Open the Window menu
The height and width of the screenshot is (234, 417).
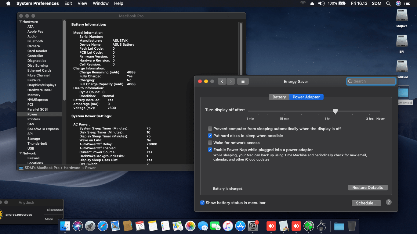(x=100, y=3)
